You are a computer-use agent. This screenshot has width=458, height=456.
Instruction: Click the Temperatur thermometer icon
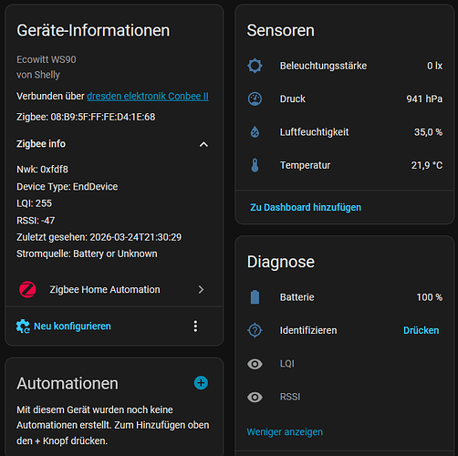tap(255, 165)
